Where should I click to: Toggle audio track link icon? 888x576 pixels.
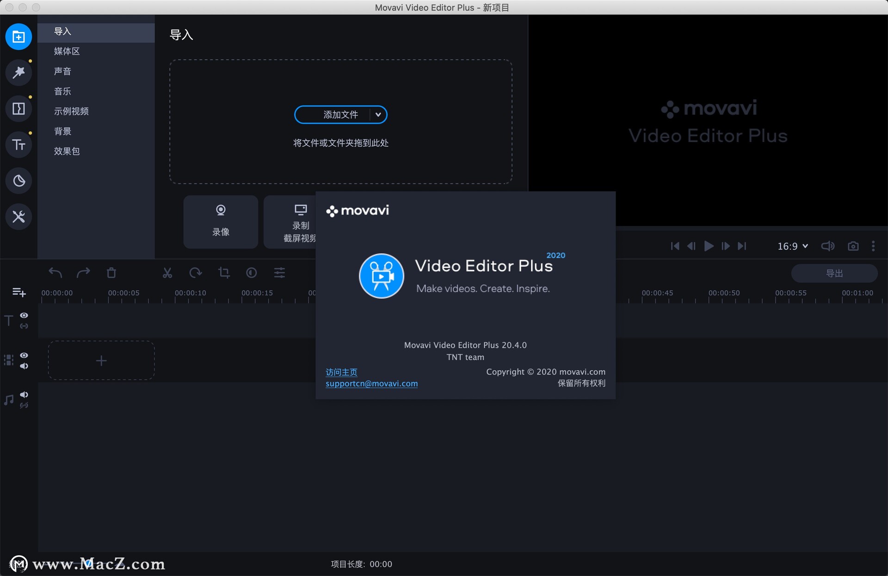[x=24, y=405]
